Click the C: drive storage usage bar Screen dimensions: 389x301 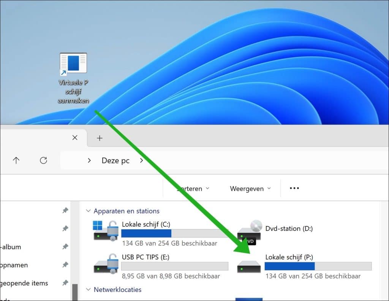tap(175, 233)
